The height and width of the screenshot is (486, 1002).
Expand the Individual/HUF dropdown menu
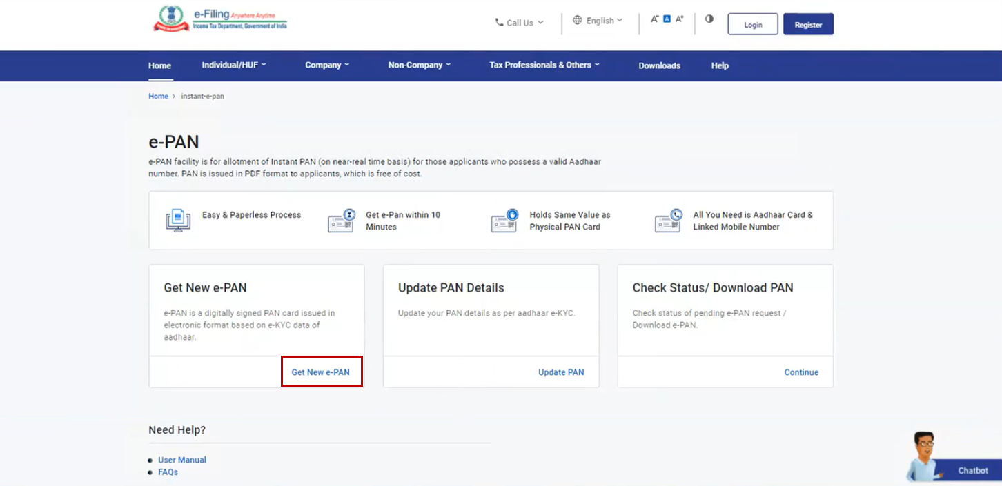click(235, 63)
